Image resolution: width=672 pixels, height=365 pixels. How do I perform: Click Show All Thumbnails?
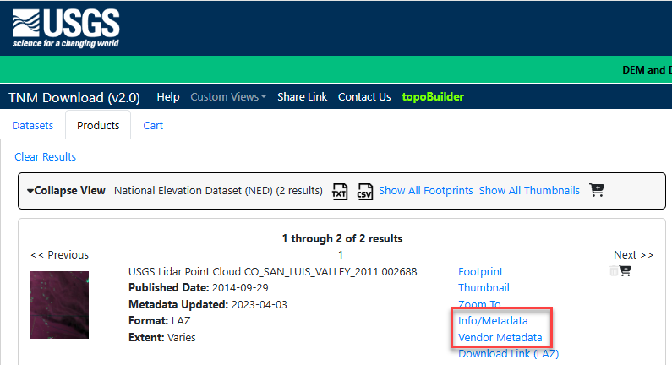529,191
